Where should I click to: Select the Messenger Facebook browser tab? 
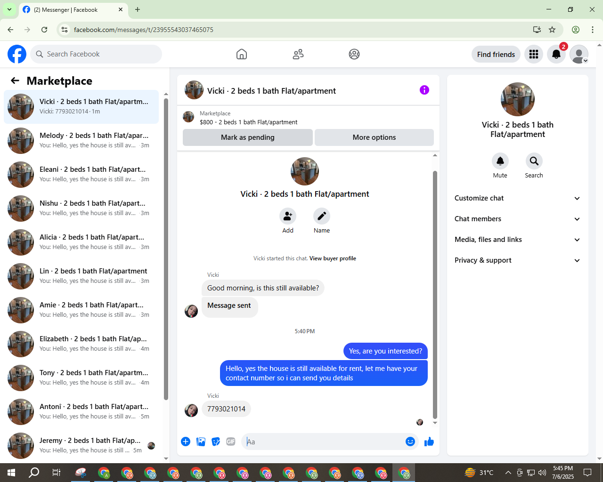pos(73,9)
